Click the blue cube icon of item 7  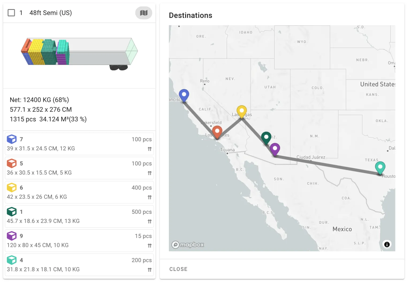coord(12,139)
